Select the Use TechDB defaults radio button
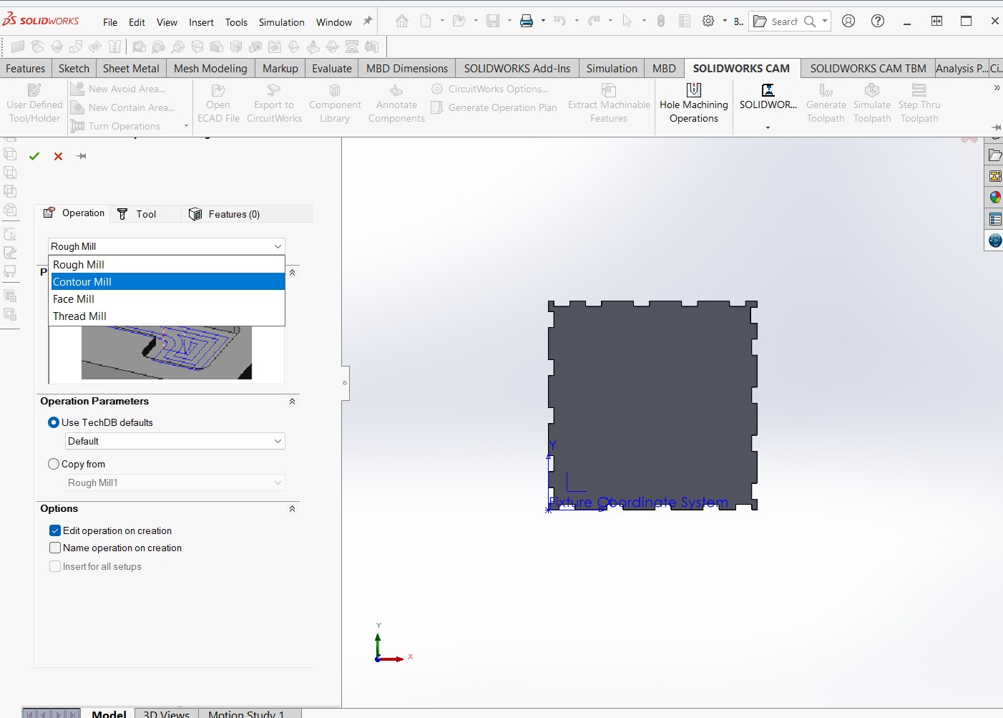 coord(54,422)
